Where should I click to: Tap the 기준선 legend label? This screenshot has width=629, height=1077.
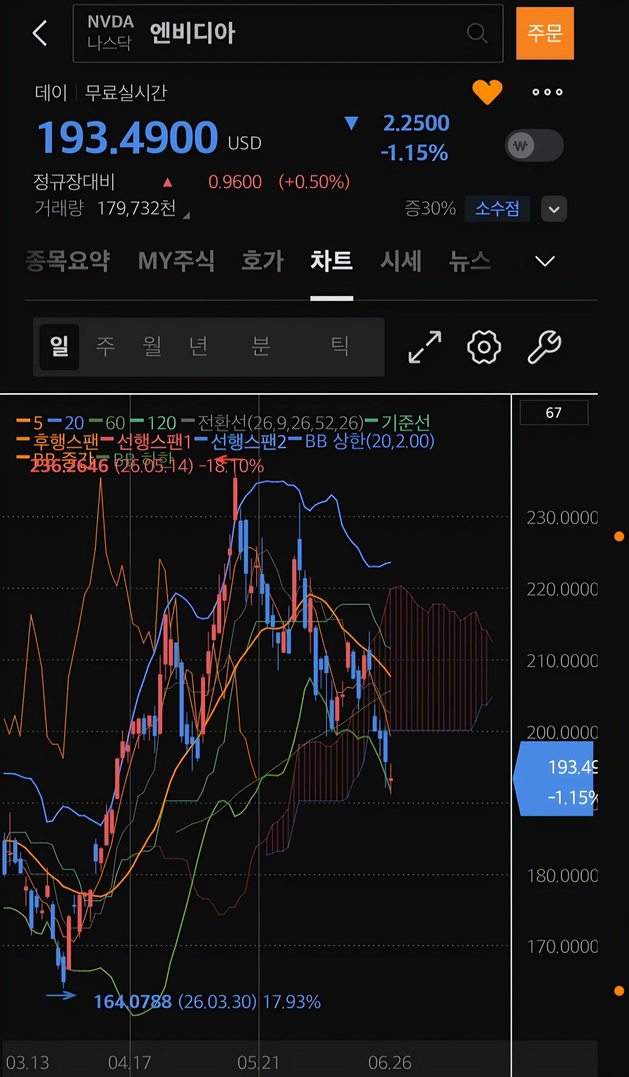(397, 423)
